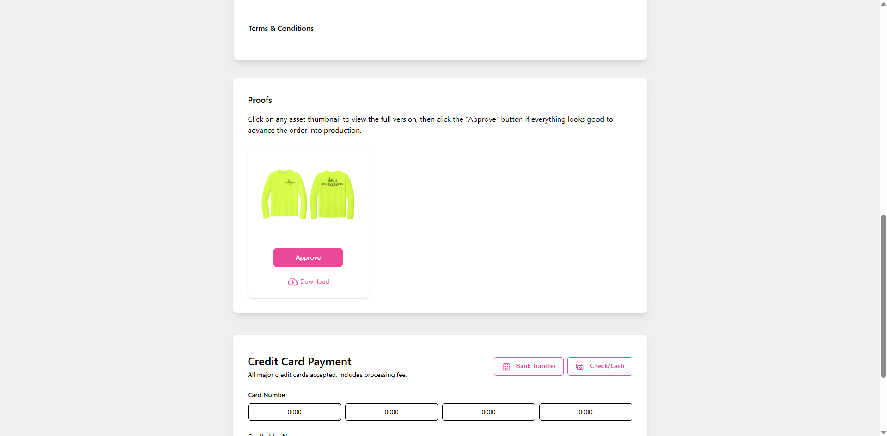
Task: Click the Bank Transfer building icon
Action: tap(506, 366)
